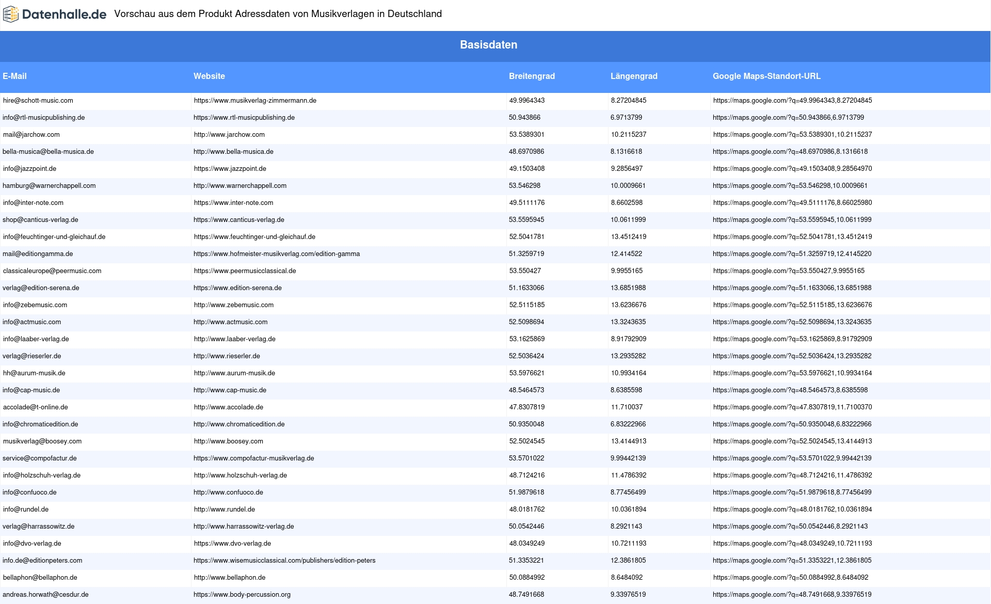991x604 pixels.
Task: Open https://www.edition-serena.de website cell
Action: [237, 288]
